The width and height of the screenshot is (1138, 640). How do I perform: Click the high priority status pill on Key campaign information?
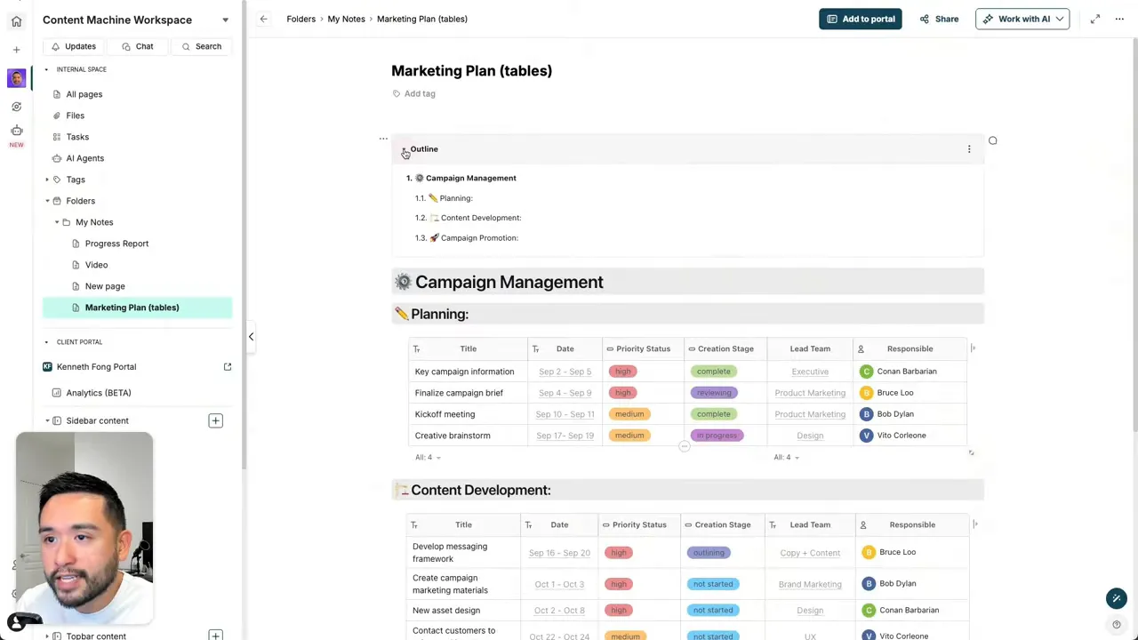[x=622, y=371]
